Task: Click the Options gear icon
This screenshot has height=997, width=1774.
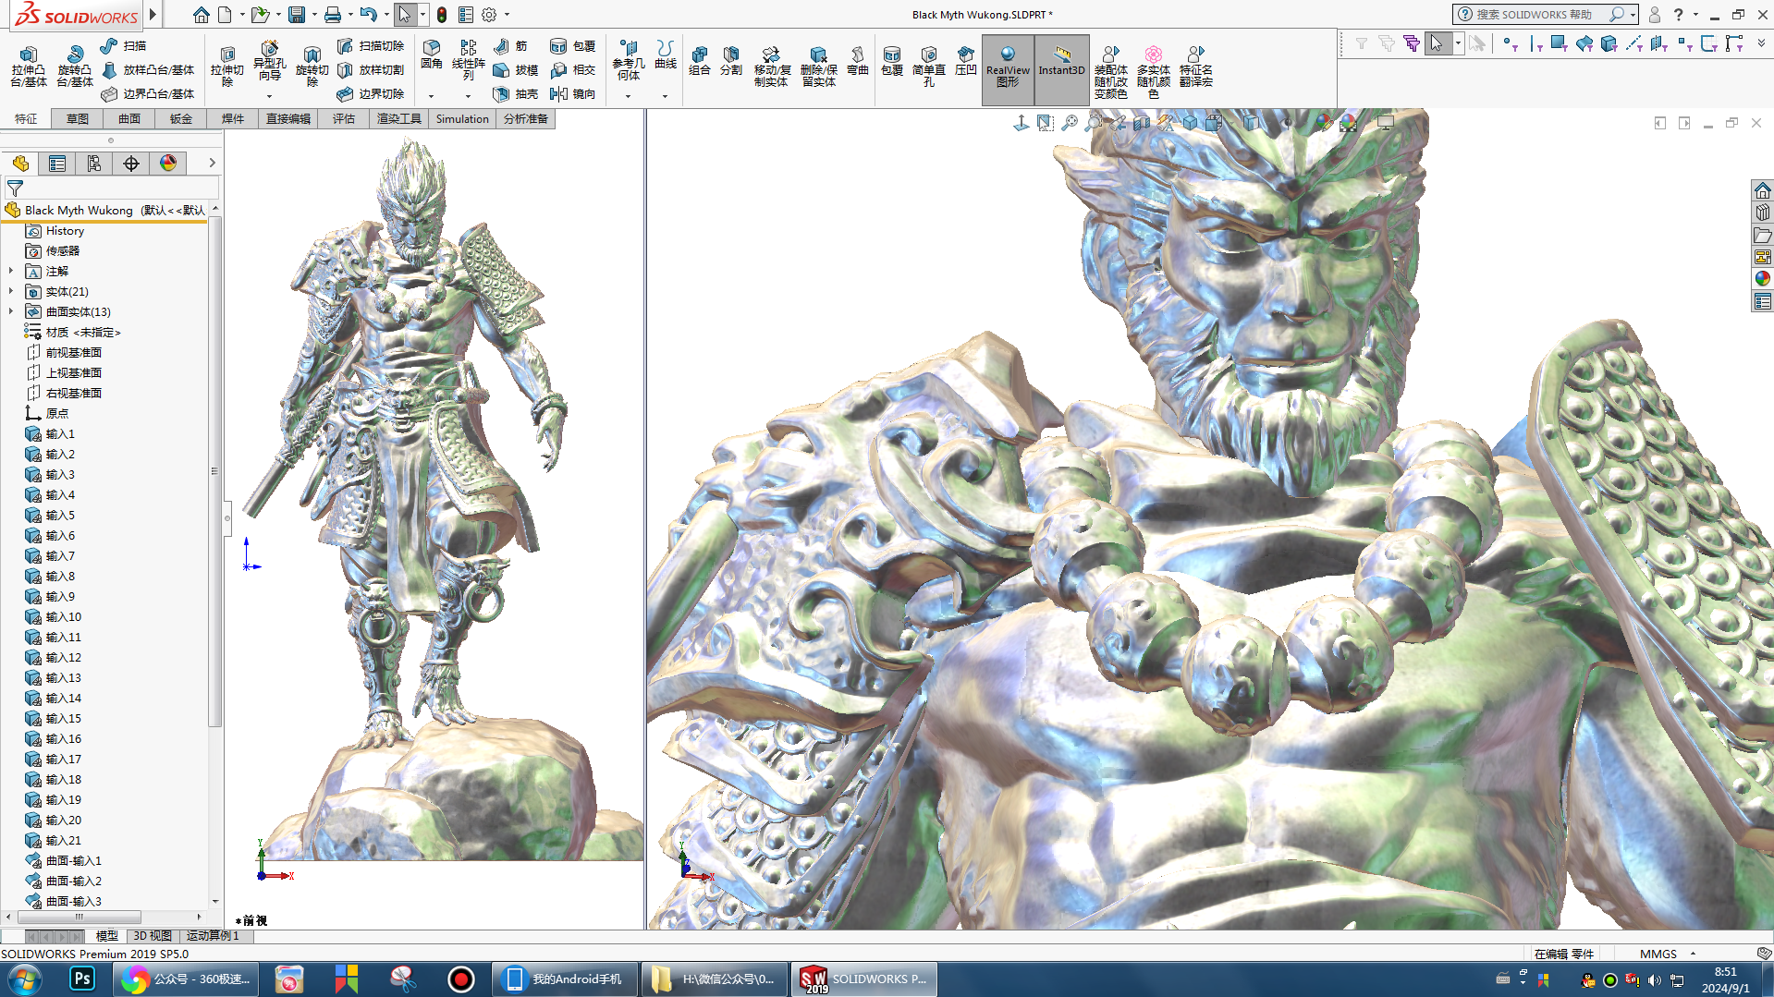Action: (x=489, y=15)
